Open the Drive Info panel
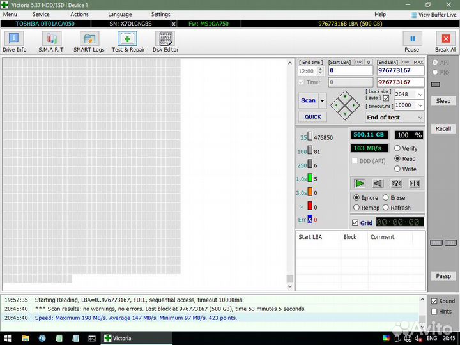The image size is (460, 345). tap(14, 42)
